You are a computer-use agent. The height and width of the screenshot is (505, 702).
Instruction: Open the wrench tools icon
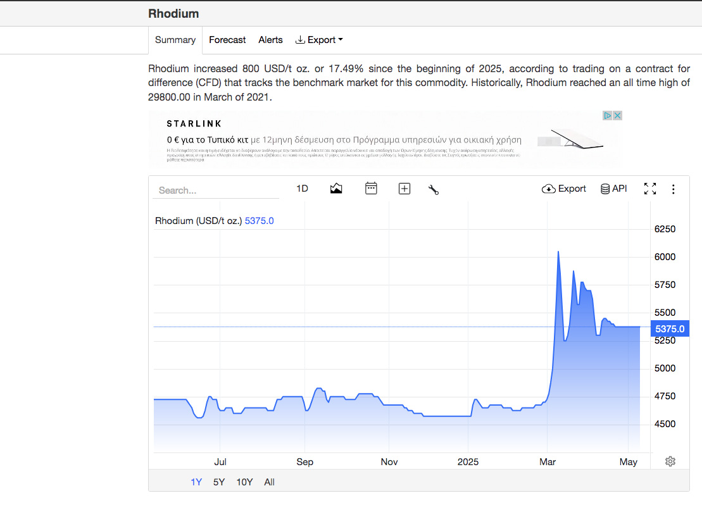point(434,189)
